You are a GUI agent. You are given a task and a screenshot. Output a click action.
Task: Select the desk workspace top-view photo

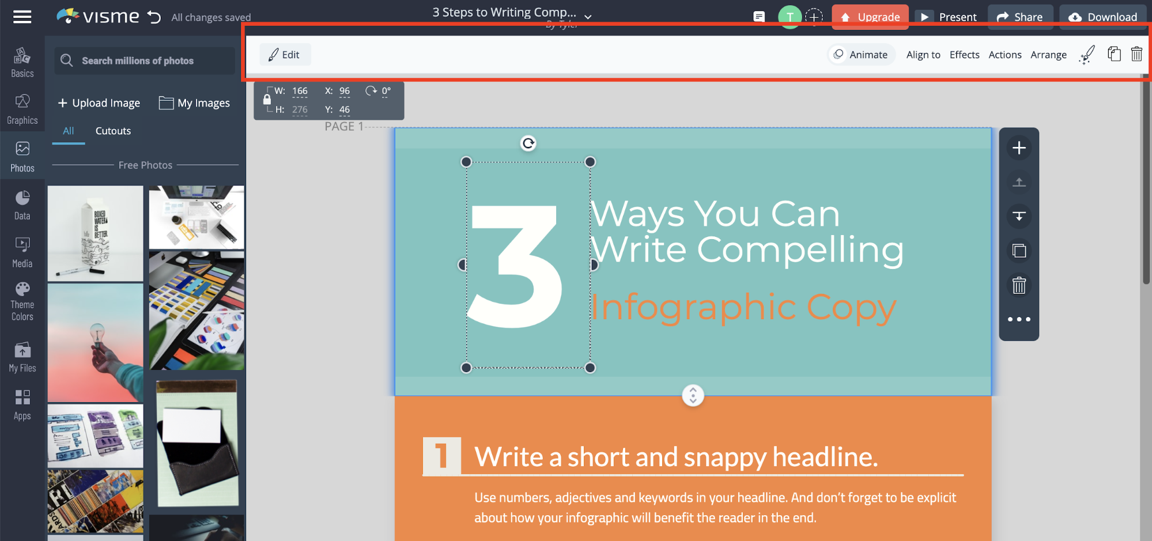pos(197,217)
